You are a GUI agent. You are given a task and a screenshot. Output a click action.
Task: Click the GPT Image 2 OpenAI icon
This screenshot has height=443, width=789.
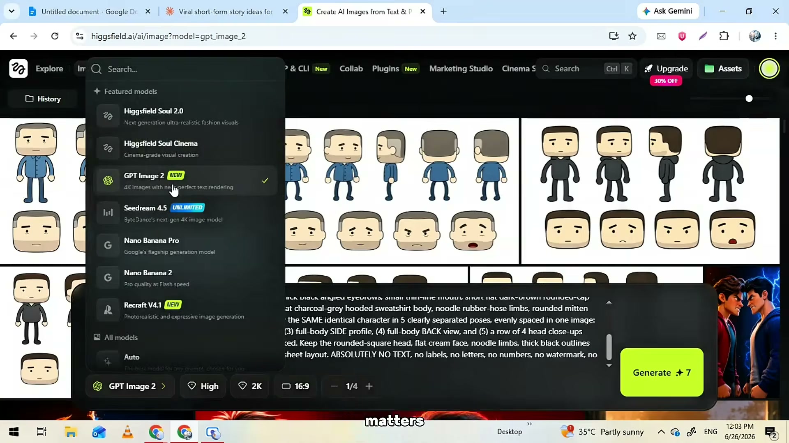tap(108, 181)
